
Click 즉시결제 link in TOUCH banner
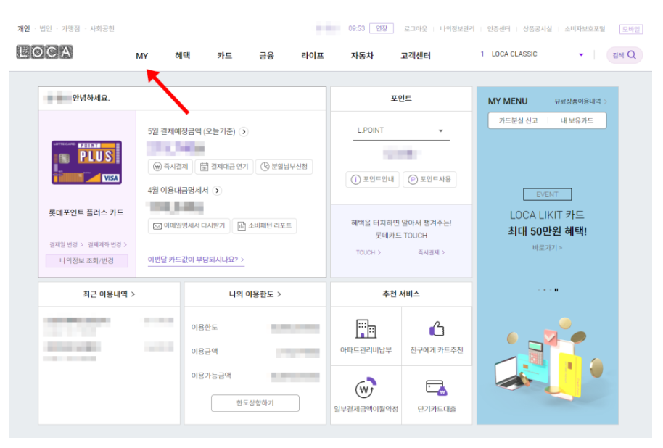pos(432,252)
